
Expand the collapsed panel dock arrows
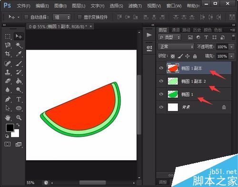click(x=153, y=25)
